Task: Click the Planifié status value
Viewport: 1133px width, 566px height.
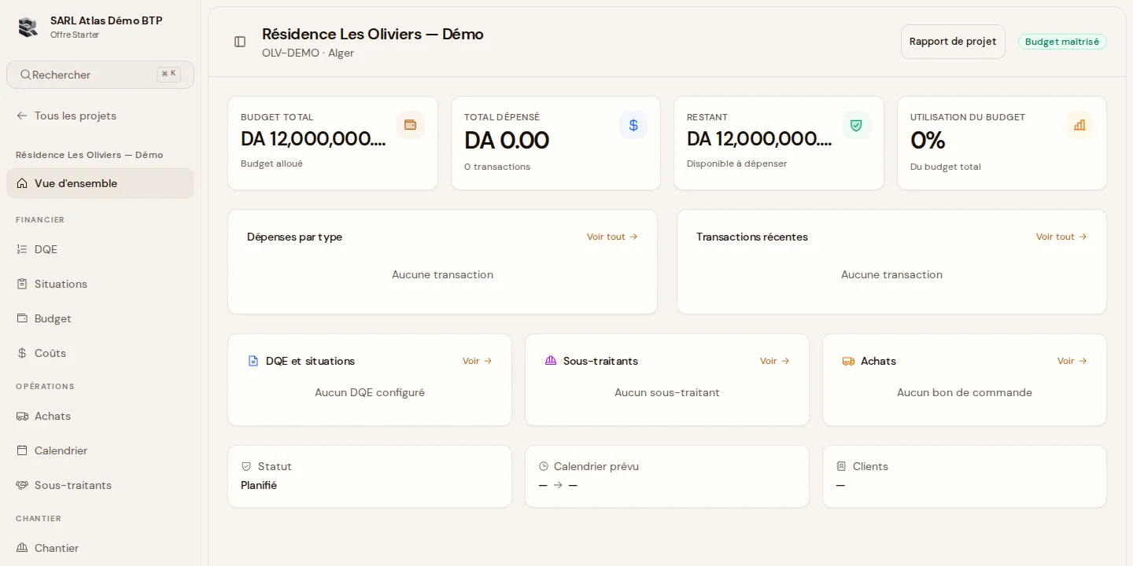Action: tap(259, 485)
